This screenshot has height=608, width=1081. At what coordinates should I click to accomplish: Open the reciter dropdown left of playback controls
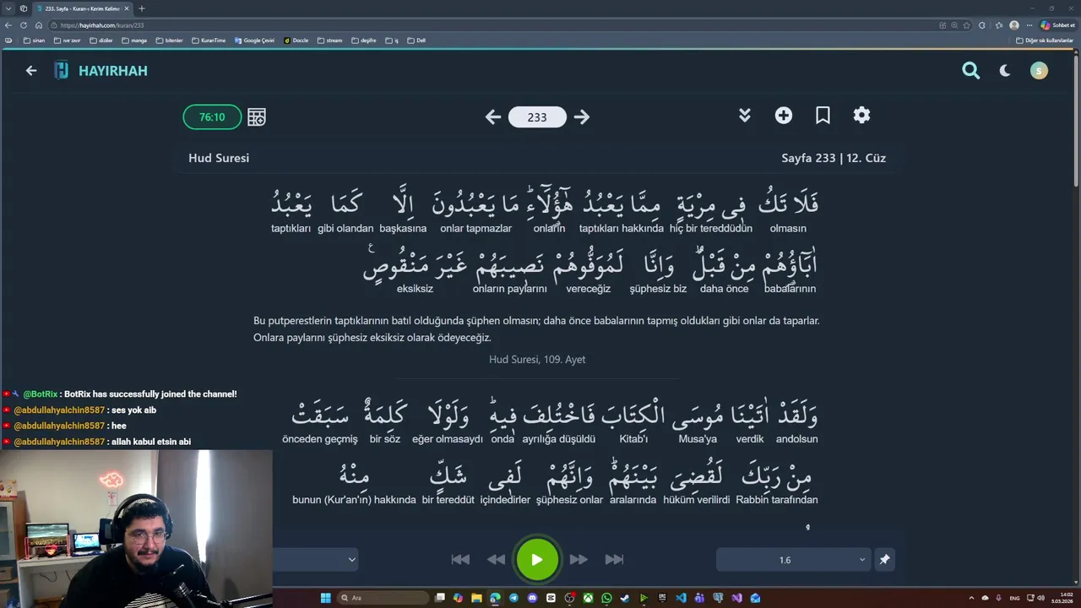coord(317,559)
